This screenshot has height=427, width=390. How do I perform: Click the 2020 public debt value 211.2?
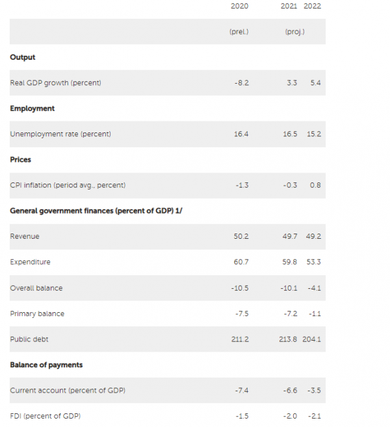(240, 339)
